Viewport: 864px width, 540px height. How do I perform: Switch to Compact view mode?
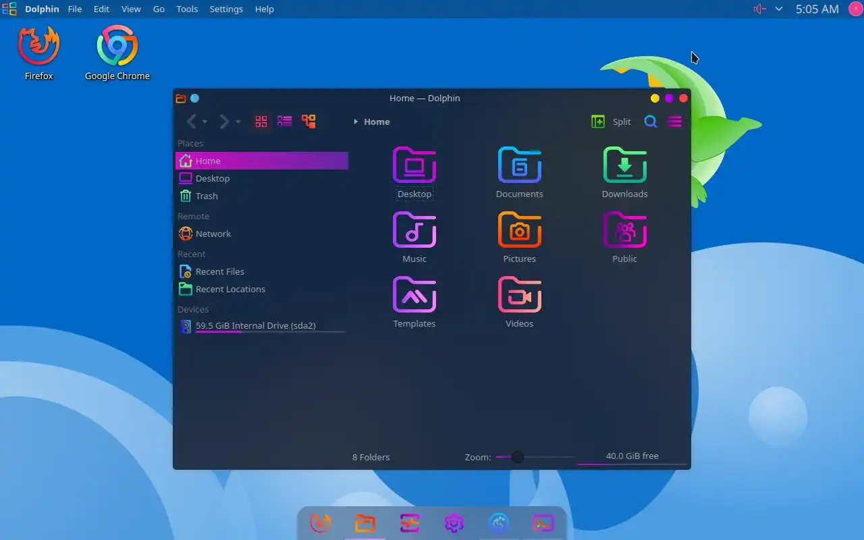click(x=285, y=122)
